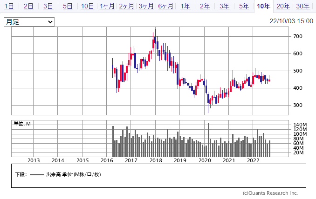Click the 600 price axis label
This screenshot has height=199, width=316.
click(298, 53)
